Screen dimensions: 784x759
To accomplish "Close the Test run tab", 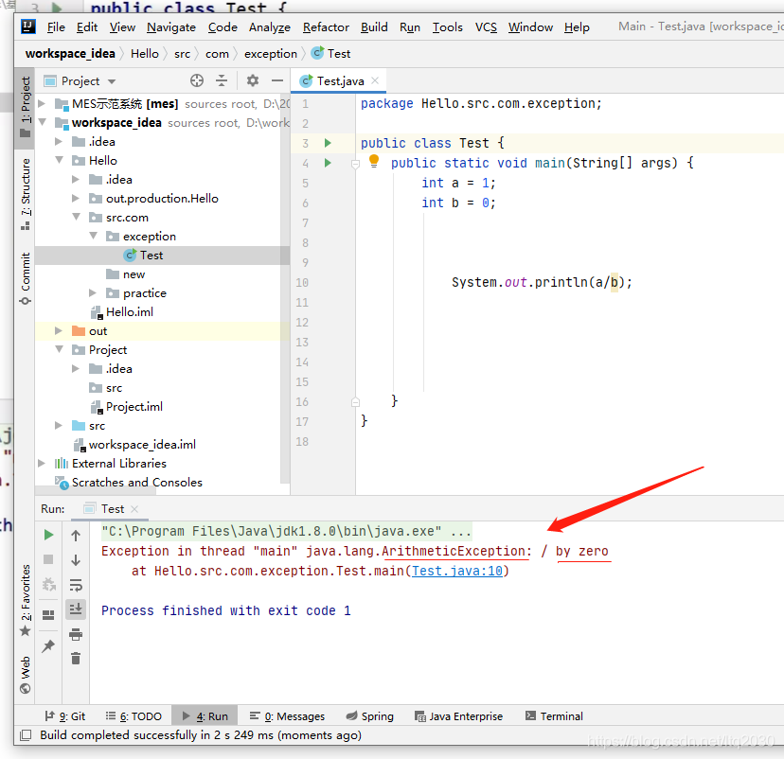I will pyautogui.click(x=134, y=508).
